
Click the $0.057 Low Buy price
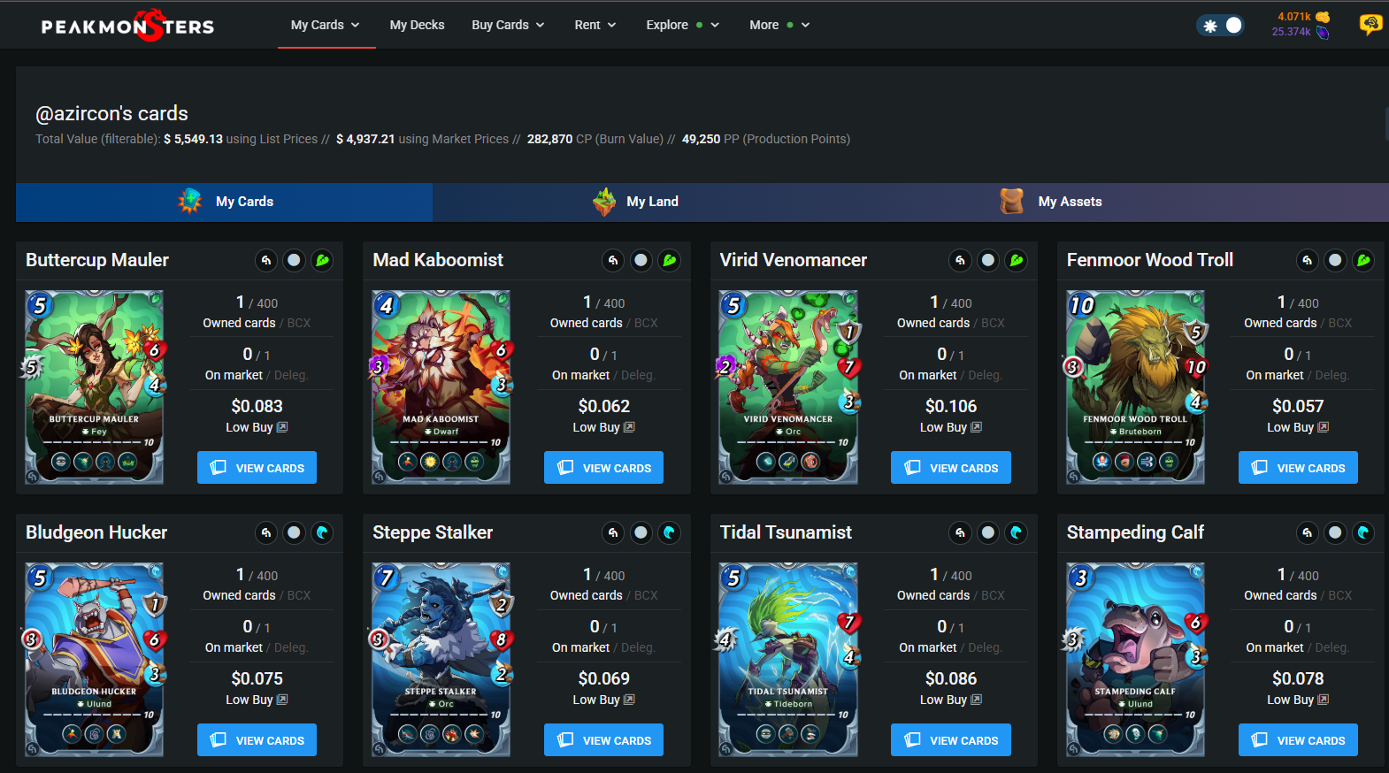[1298, 406]
